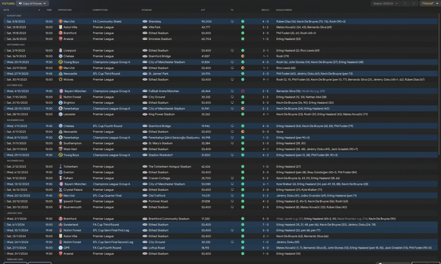Viewport: 441px width, 264px height.
Task: Click the stadium icon beside Old Trafford
Action: click(x=145, y=196)
